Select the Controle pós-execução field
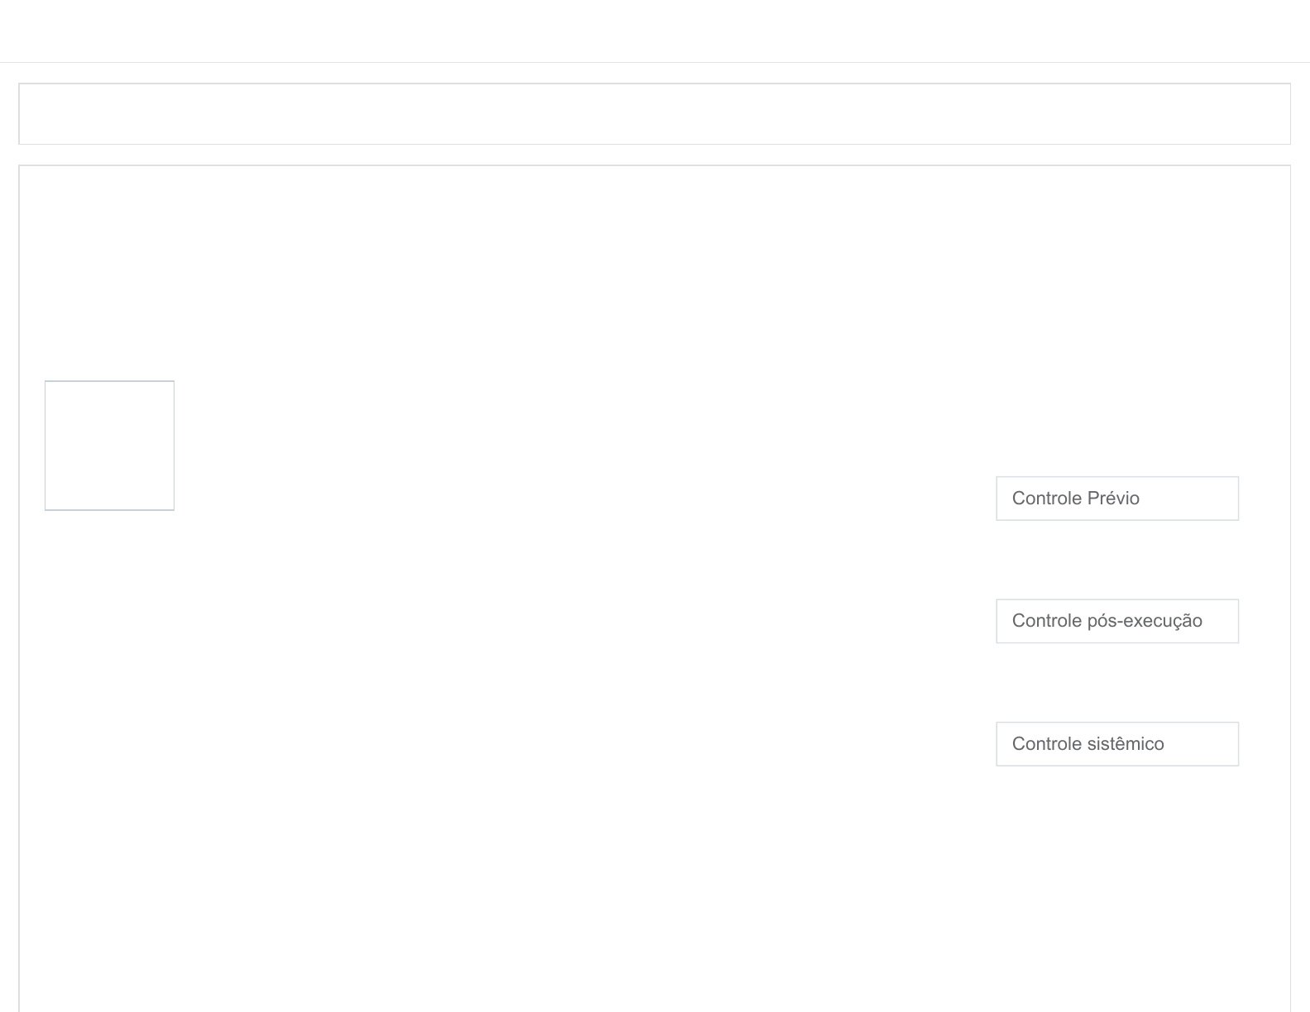Screen dimensions: 1310x1012 (x=1116, y=621)
